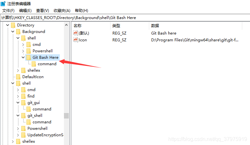Image resolution: width=250 pixels, height=145 pixels.
Task: Click the string value icon beside (默认)
Action: click(75, 33)
